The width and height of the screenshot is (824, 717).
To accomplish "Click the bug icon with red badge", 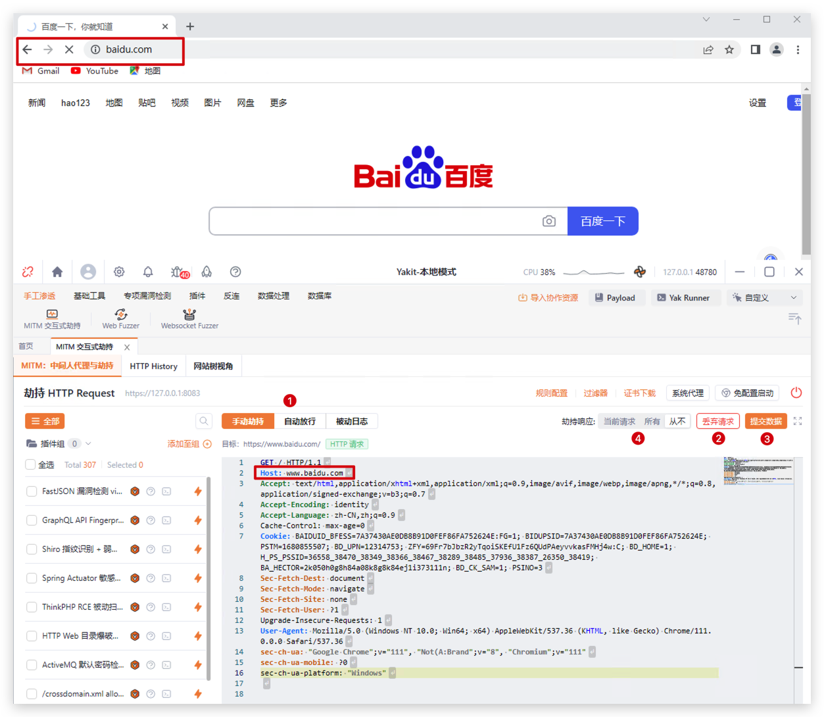I will tap(178, 272).
